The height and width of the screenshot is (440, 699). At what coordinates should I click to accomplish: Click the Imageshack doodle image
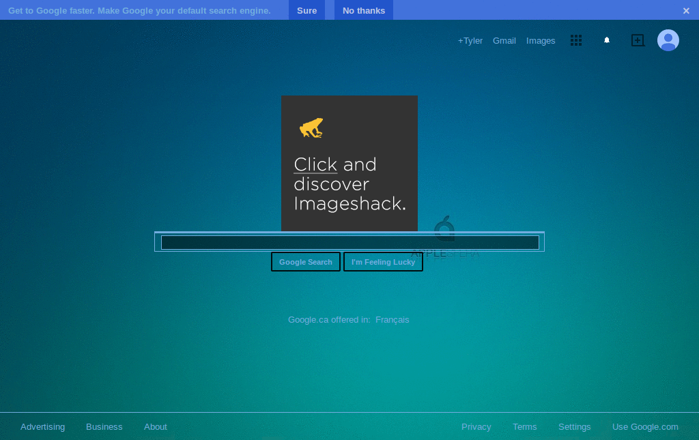[x=349, y=164]
